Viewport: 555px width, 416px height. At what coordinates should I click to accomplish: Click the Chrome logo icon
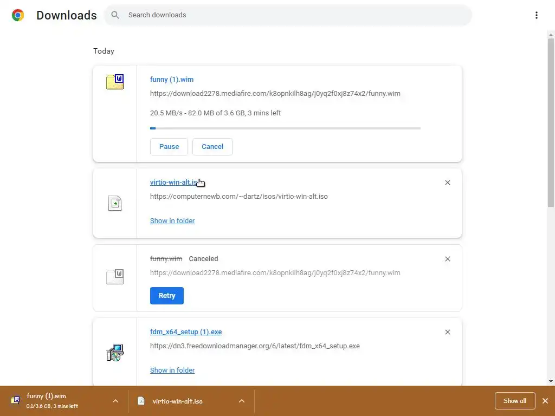coord(18,15)
